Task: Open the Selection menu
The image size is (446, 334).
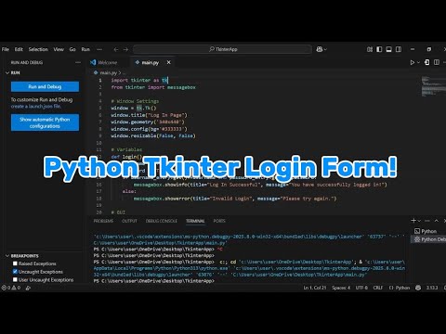Action: coord(38,49)
